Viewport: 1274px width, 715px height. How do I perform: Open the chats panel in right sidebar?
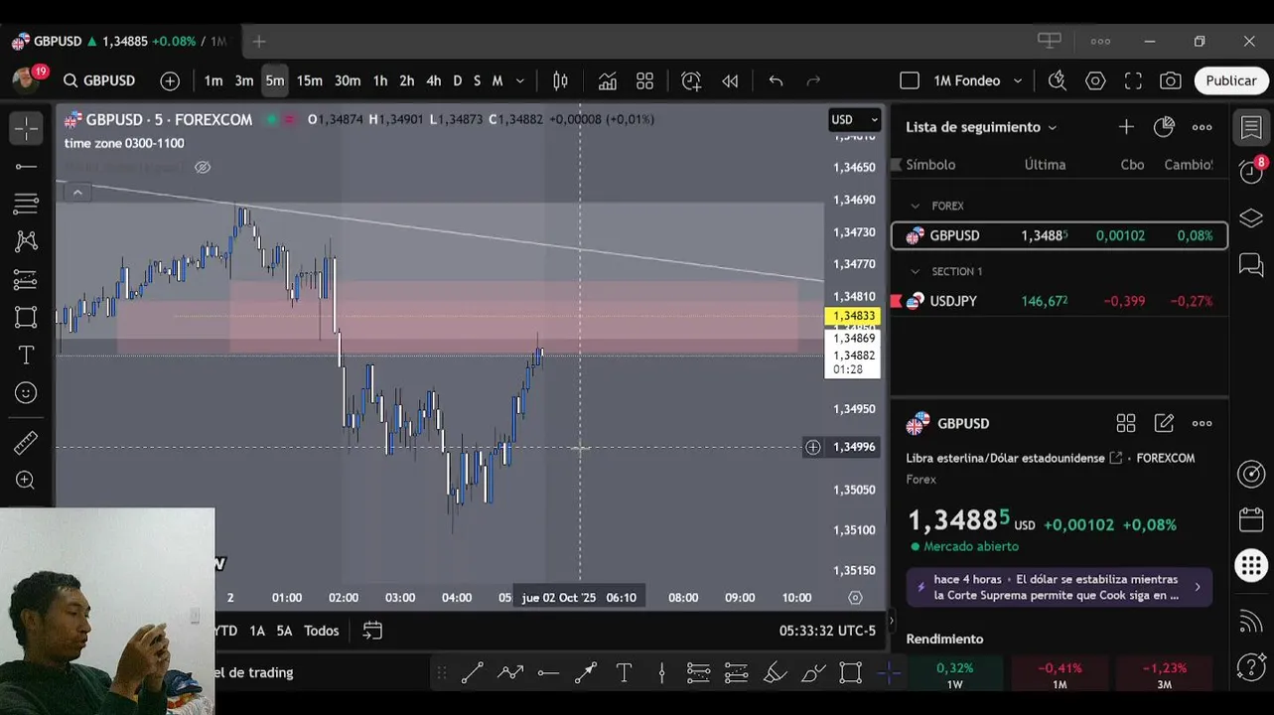point(1251,264)
